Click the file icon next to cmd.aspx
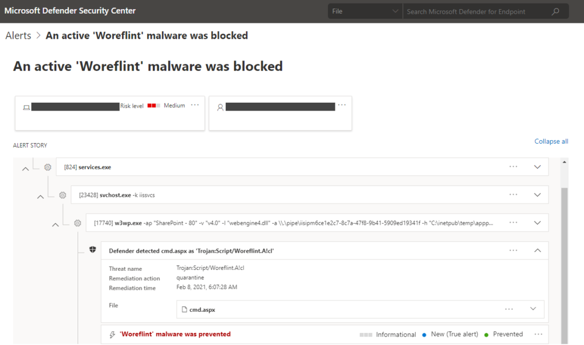The height and width of the screenshot is (345, 584). (185, 309)
